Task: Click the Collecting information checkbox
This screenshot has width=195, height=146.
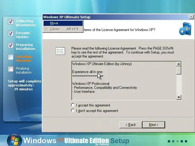Action: [11, 22]
